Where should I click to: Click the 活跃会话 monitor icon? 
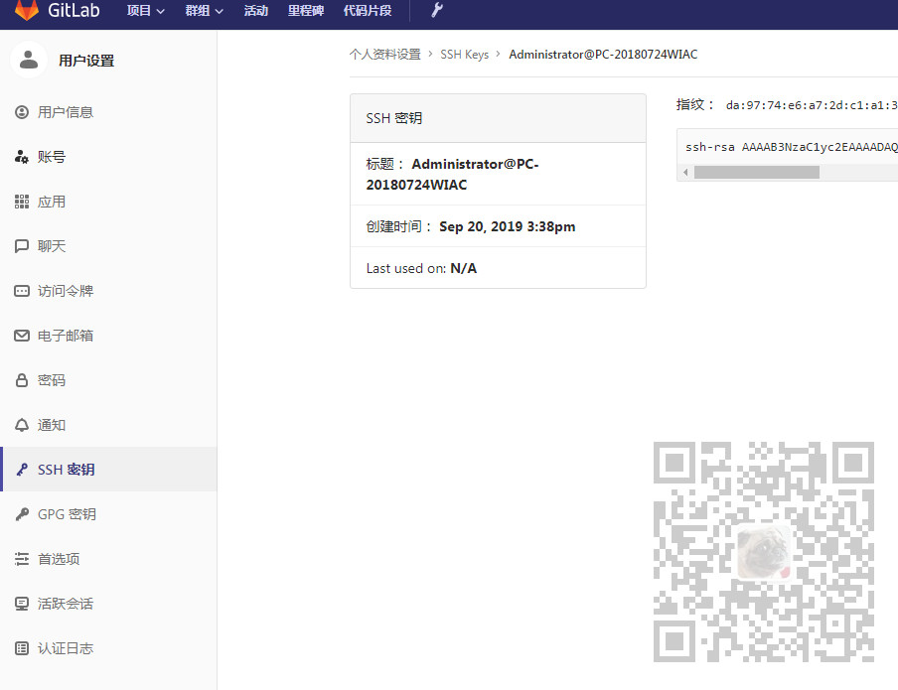22,604
